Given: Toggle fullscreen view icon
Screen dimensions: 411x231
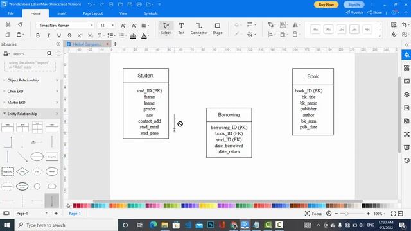Looking at the screenshot, I should [x=393, y=214].
